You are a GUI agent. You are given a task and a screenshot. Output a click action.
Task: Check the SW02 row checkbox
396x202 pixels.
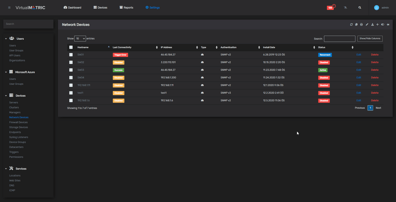(x=71, y=62)
